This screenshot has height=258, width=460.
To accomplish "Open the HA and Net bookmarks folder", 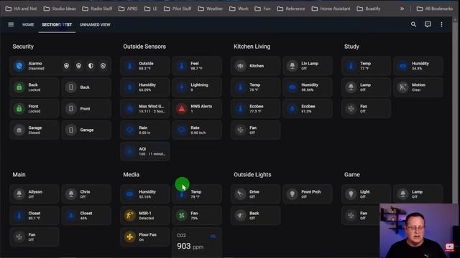I will click(x=22, y=9).
